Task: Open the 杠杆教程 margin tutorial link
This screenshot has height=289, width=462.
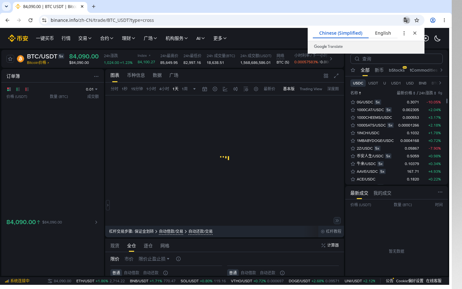Action: click(x=331, y=231)
